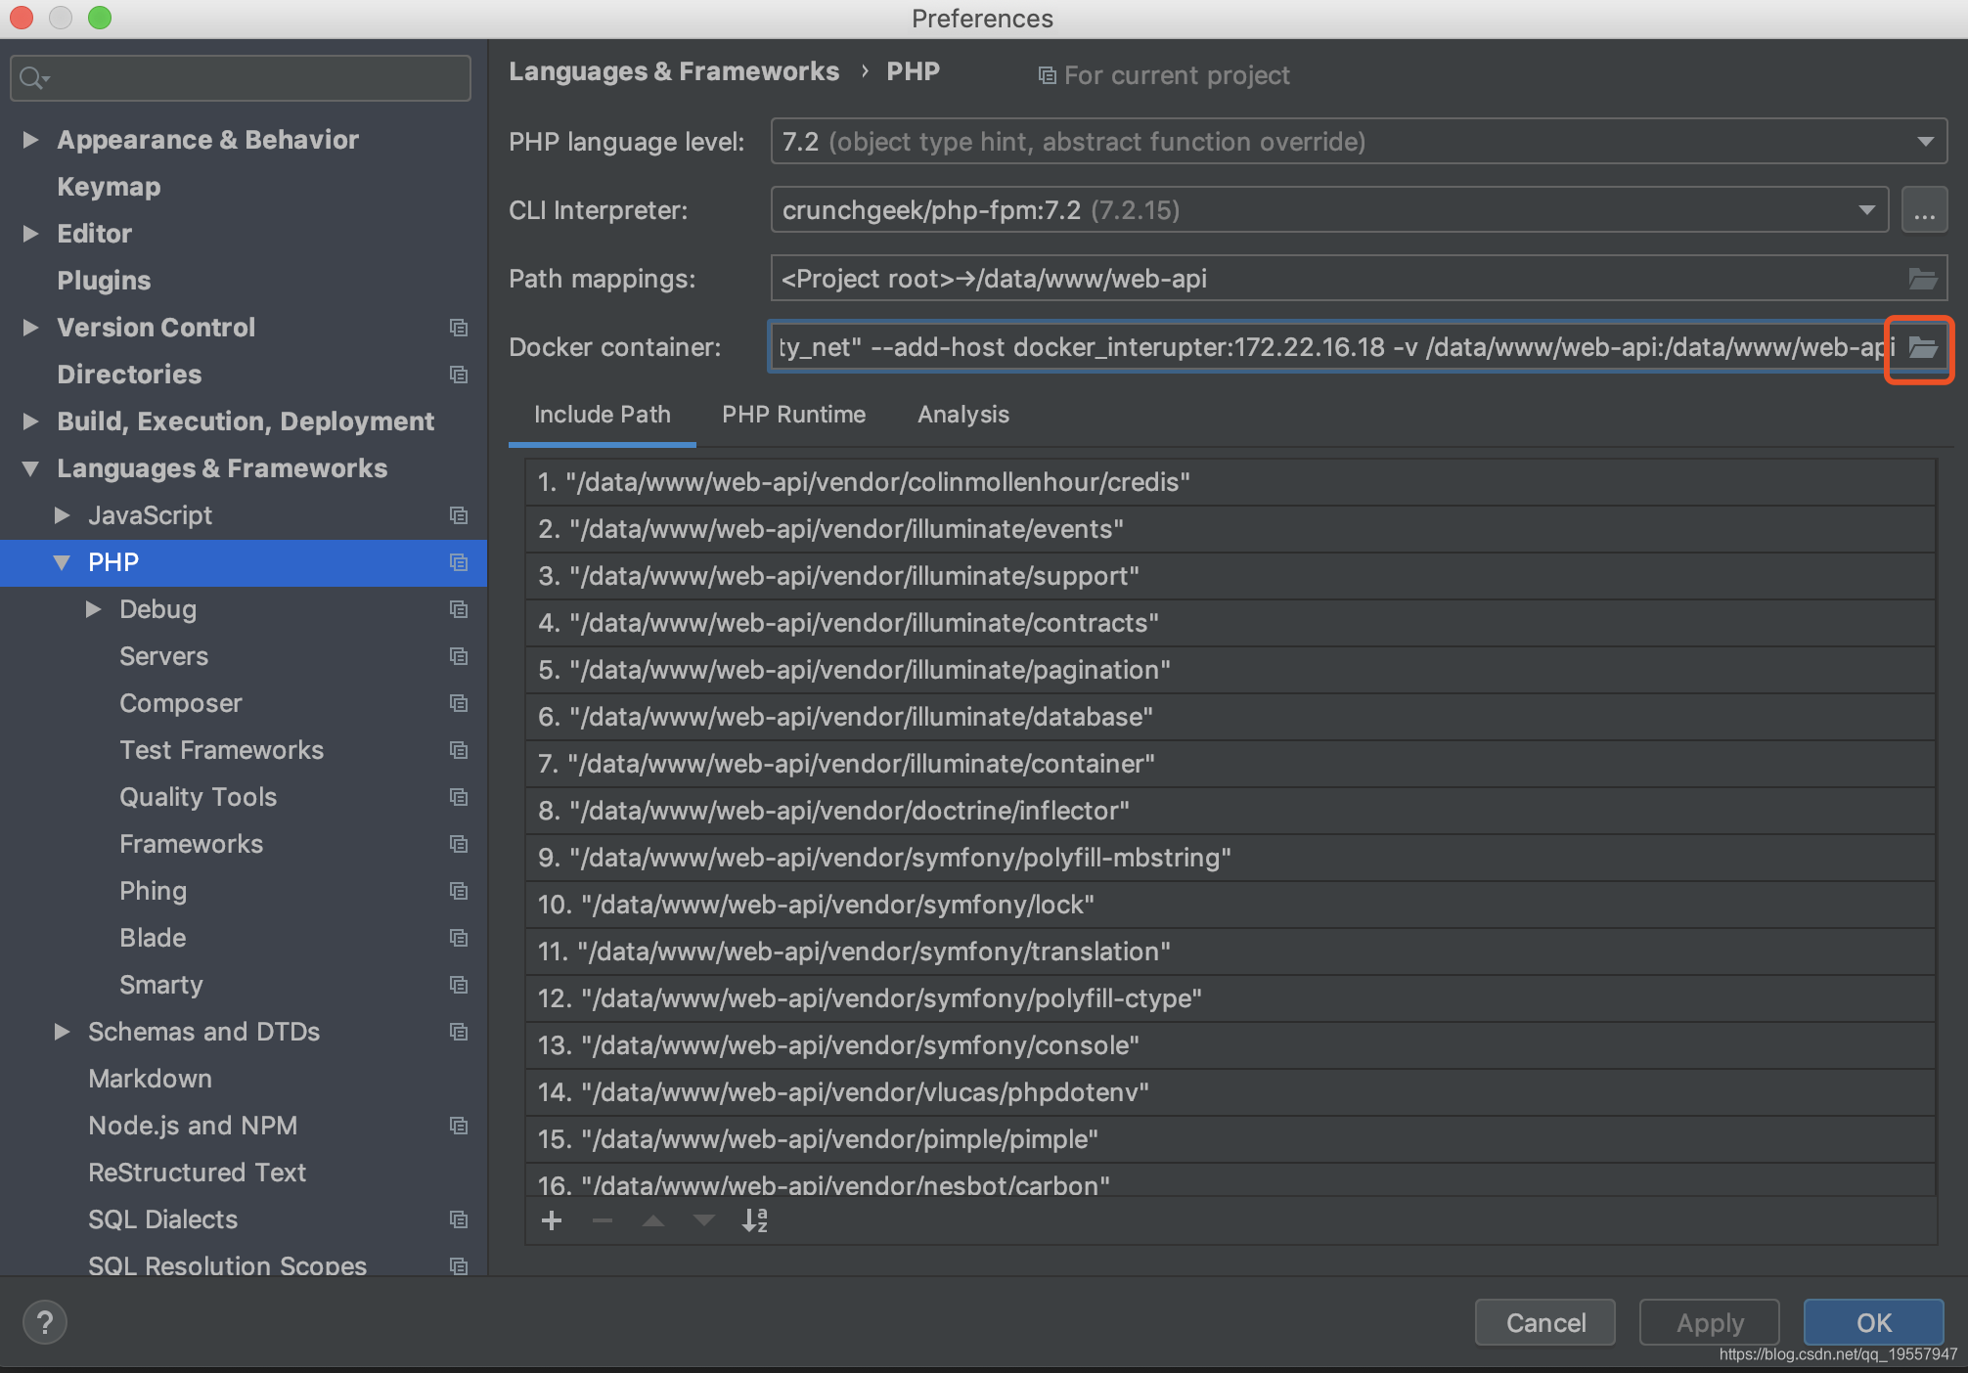
Task: Click the CLI Interpreter ellipsis button
Action: [1924, 210]
